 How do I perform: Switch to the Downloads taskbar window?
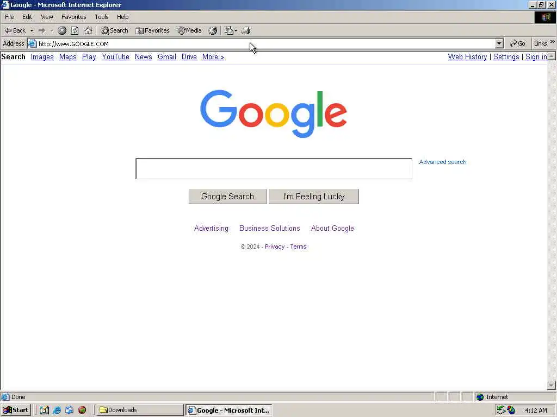click(x=140, y=410)
